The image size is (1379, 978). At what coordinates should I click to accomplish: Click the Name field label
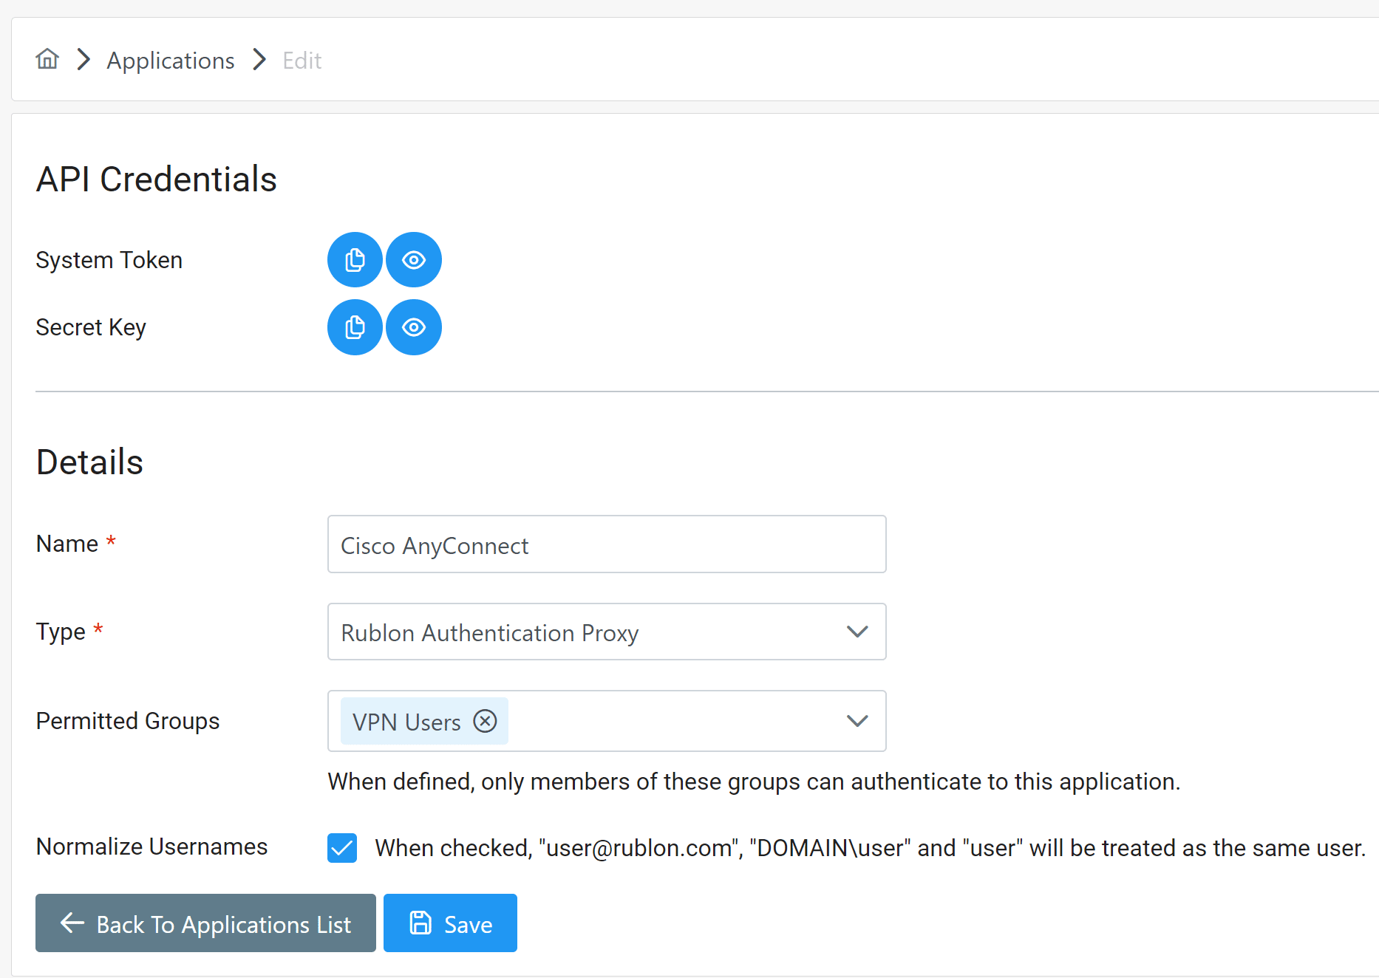pos(76,544)
